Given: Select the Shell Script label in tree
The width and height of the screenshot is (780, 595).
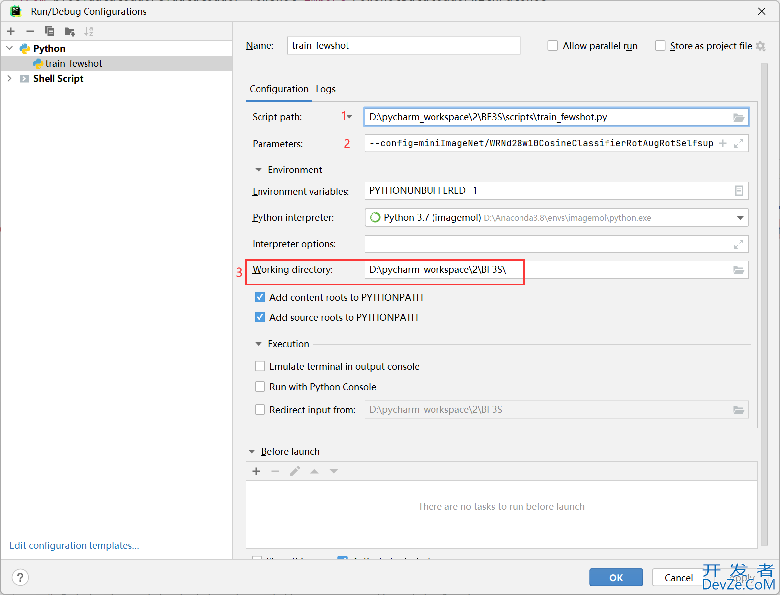Looking at the screenshot, I should 58,79.
